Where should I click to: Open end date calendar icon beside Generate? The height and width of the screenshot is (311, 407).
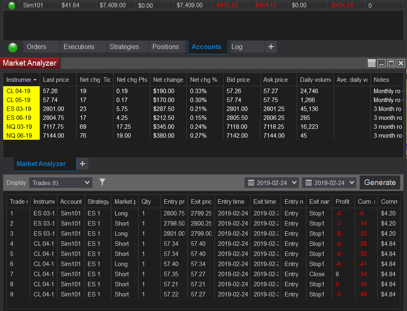(308, 183)
